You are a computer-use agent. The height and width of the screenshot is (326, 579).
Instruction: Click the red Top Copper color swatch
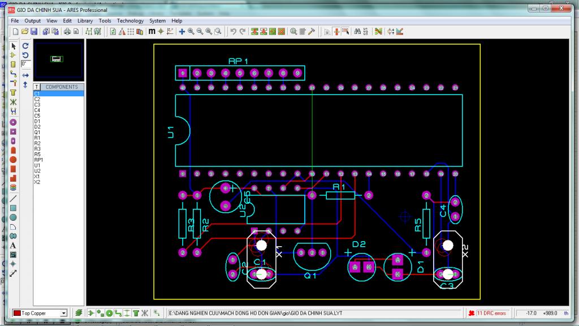[x=18, y=313]
